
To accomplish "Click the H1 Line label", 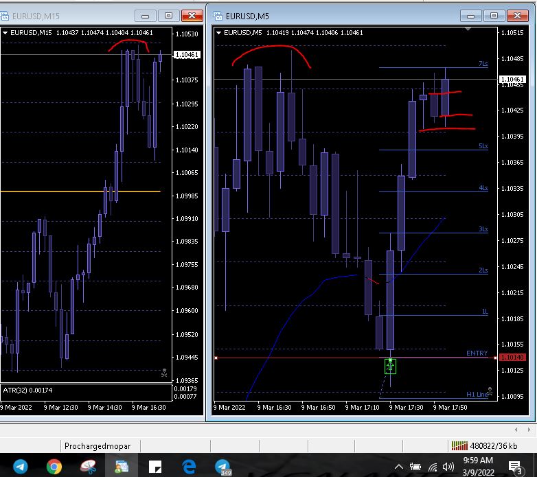I will tap(477, 395).
